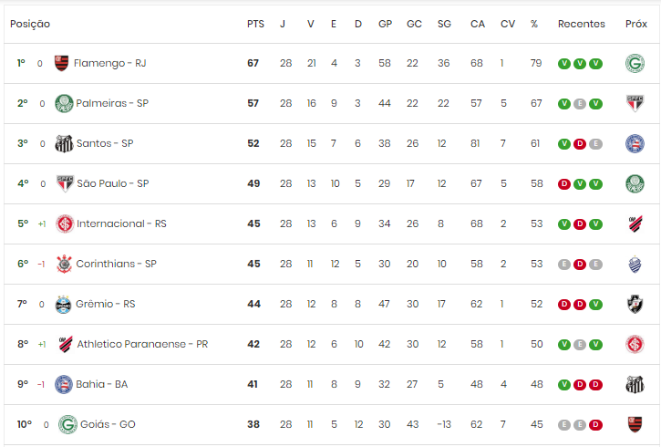Click first red D badge in São Paulo row
The image size is (661, 447).
(x=564, y=184)
